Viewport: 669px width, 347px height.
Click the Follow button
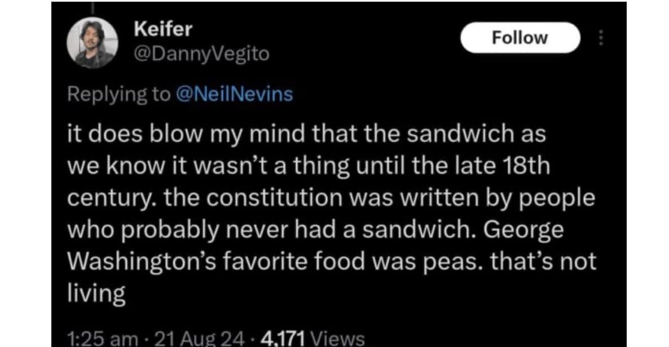[x=520, y=38]
